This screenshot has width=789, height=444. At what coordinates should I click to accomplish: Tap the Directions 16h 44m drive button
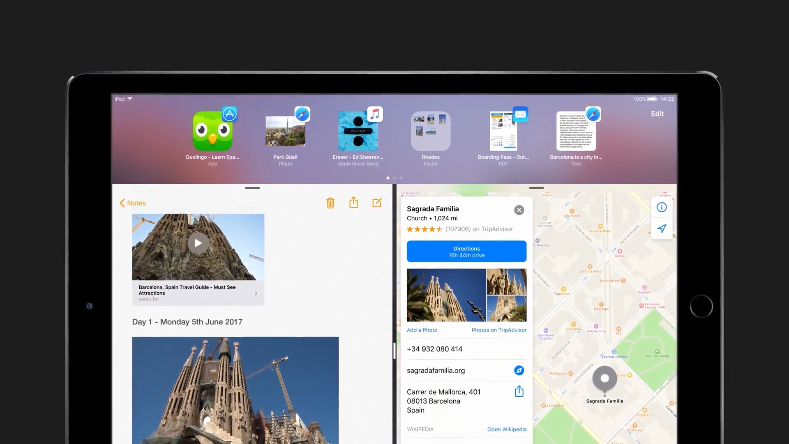466,251
